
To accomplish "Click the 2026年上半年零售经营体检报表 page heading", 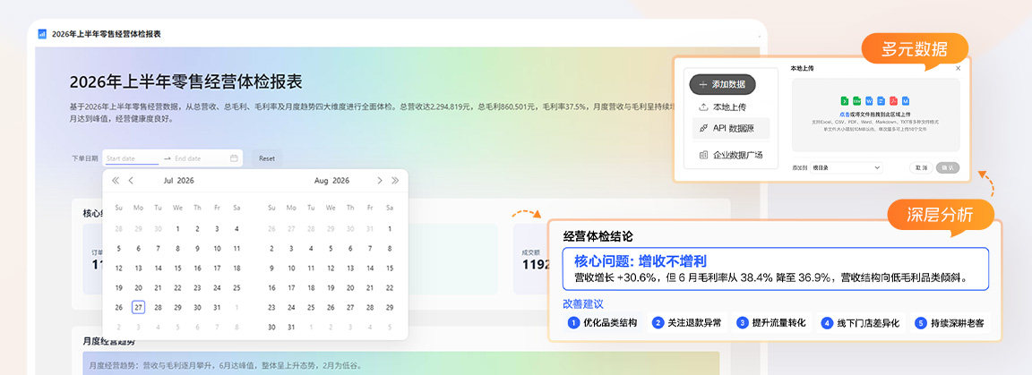I will tap(186, 82).
